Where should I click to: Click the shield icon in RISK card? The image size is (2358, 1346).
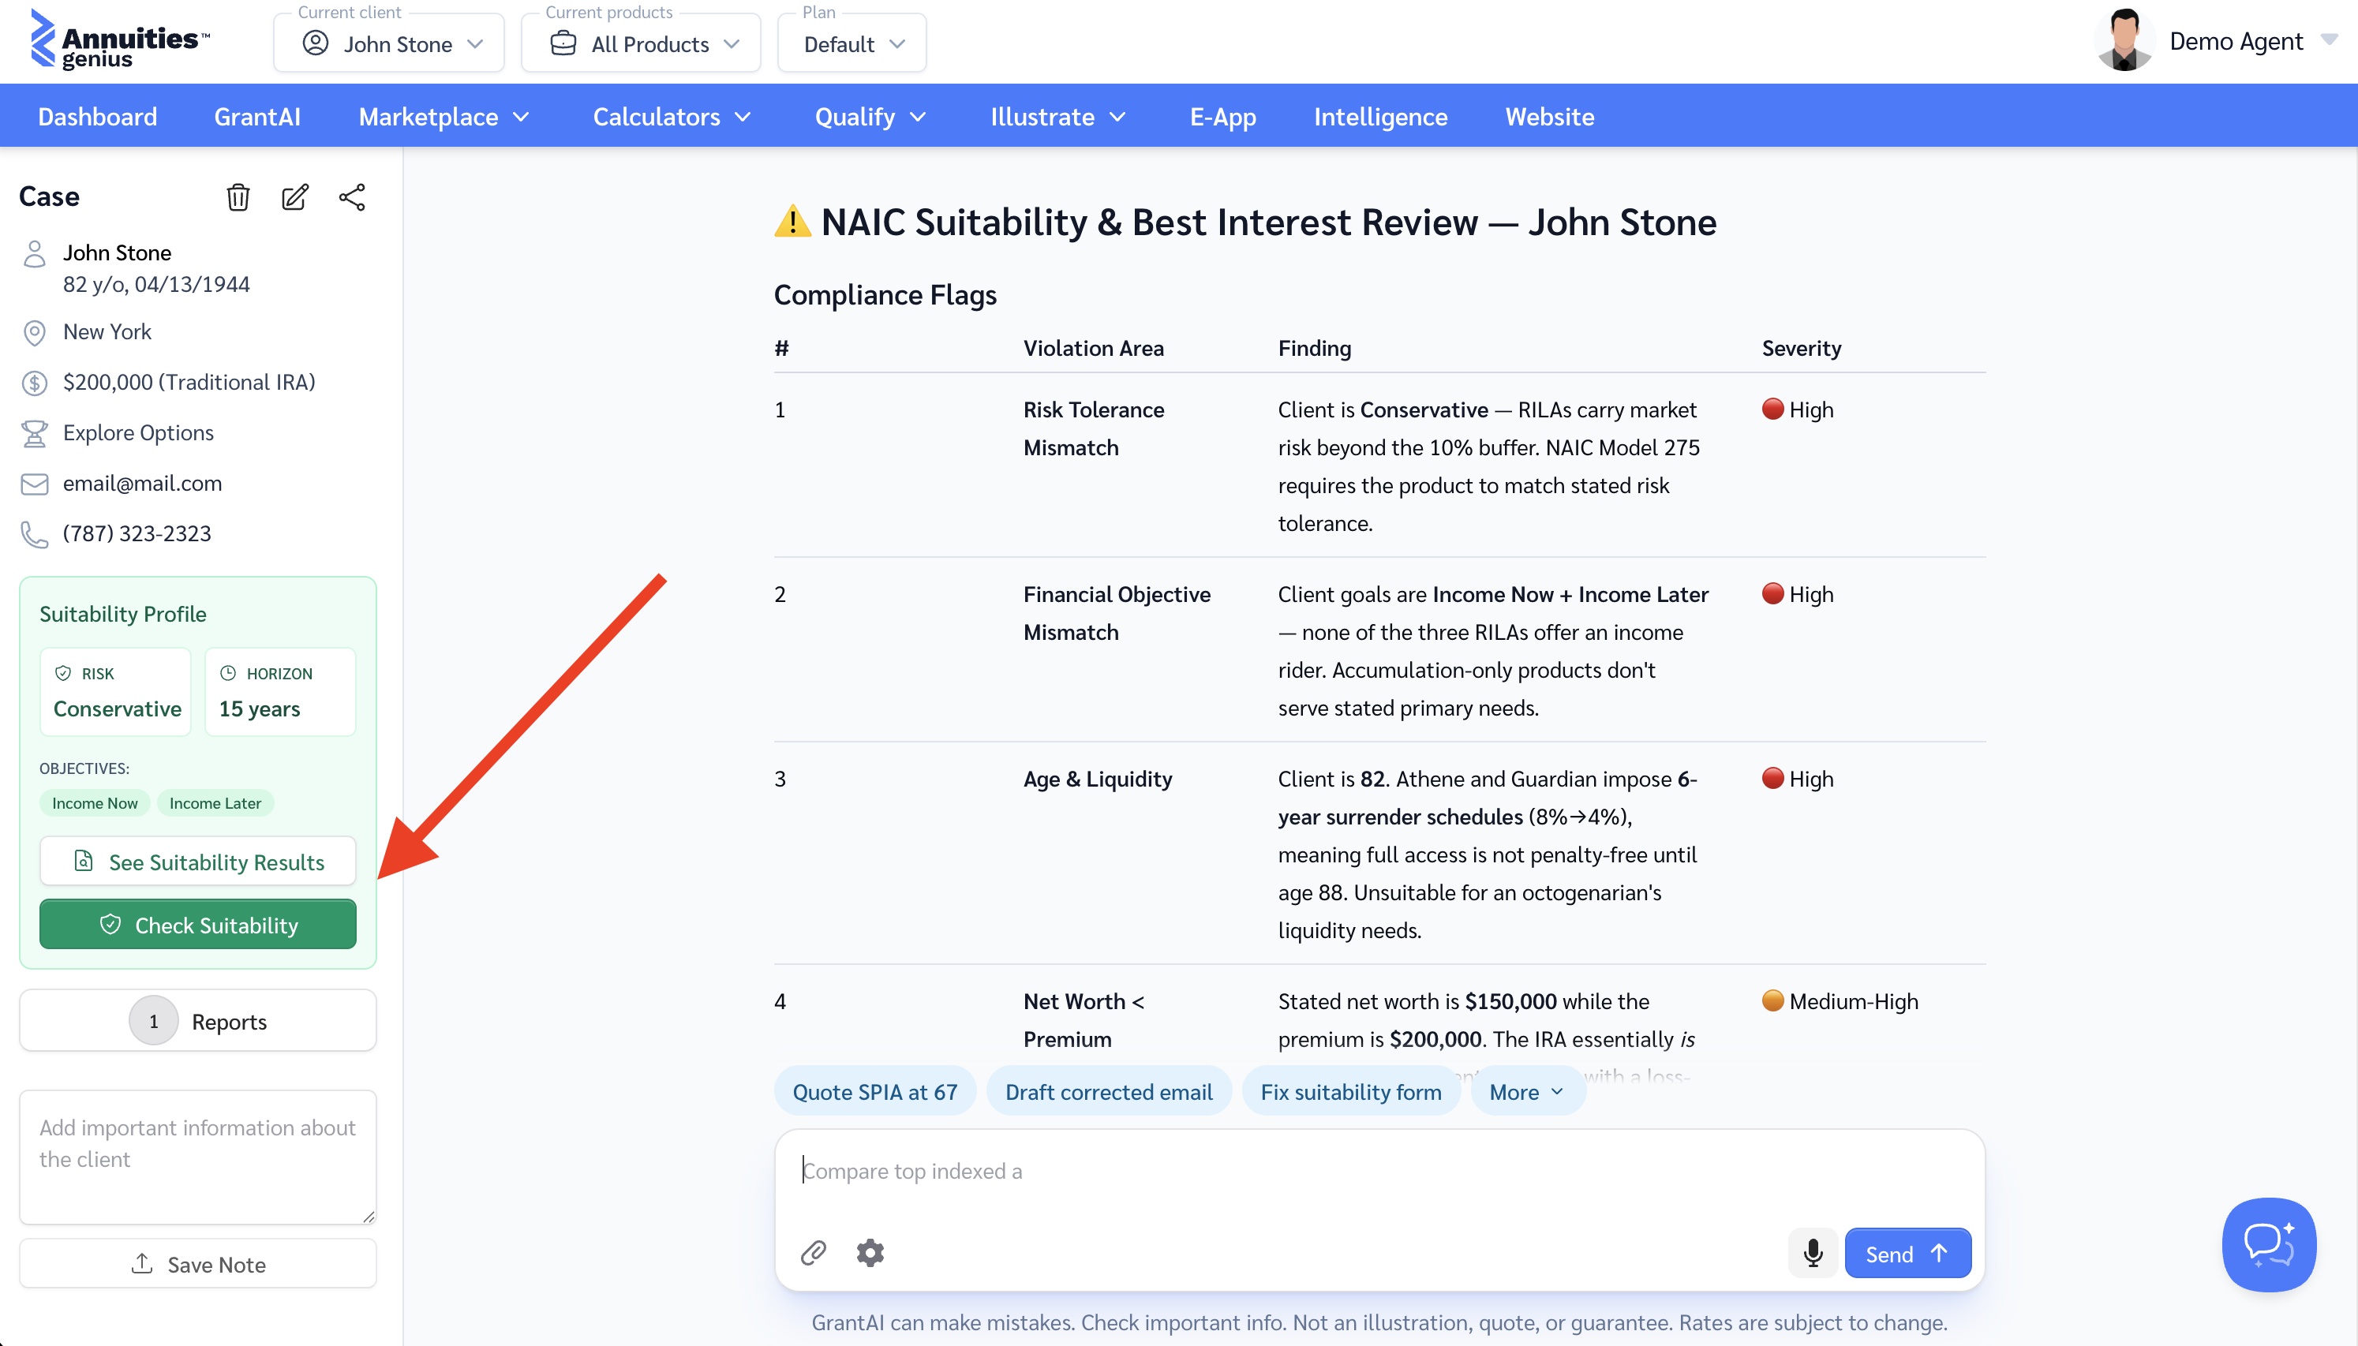63,673
